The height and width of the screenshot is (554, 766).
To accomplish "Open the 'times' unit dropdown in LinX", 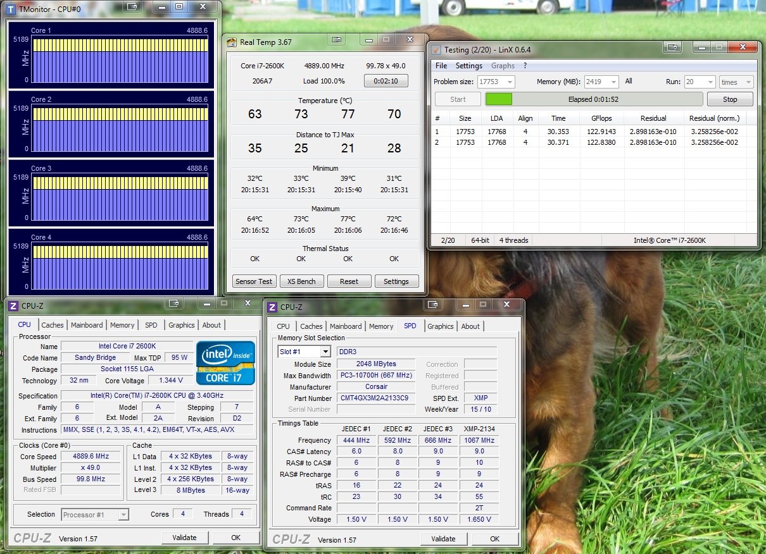I will [x=736, y=82].
